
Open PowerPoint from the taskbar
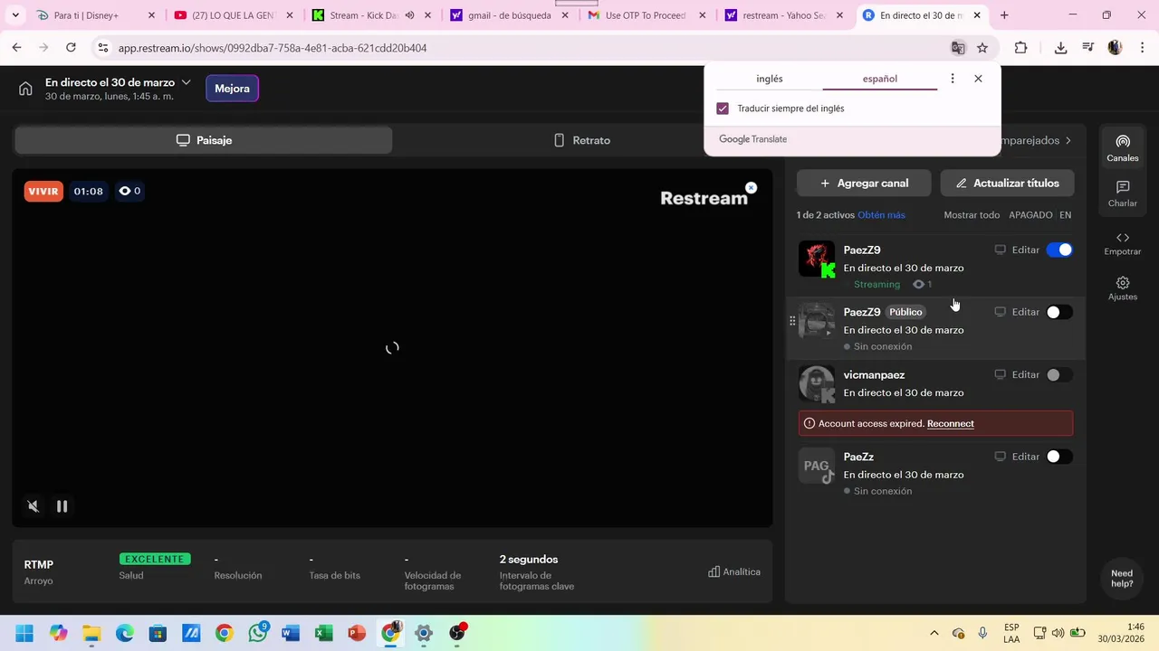click(357, 633)
